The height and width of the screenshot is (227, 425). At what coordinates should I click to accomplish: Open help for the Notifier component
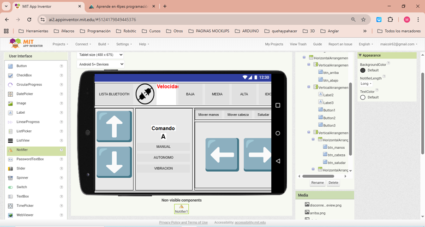click(61, 150)
